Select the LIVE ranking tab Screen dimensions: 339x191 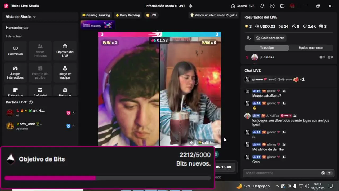[x=151, y=15]
